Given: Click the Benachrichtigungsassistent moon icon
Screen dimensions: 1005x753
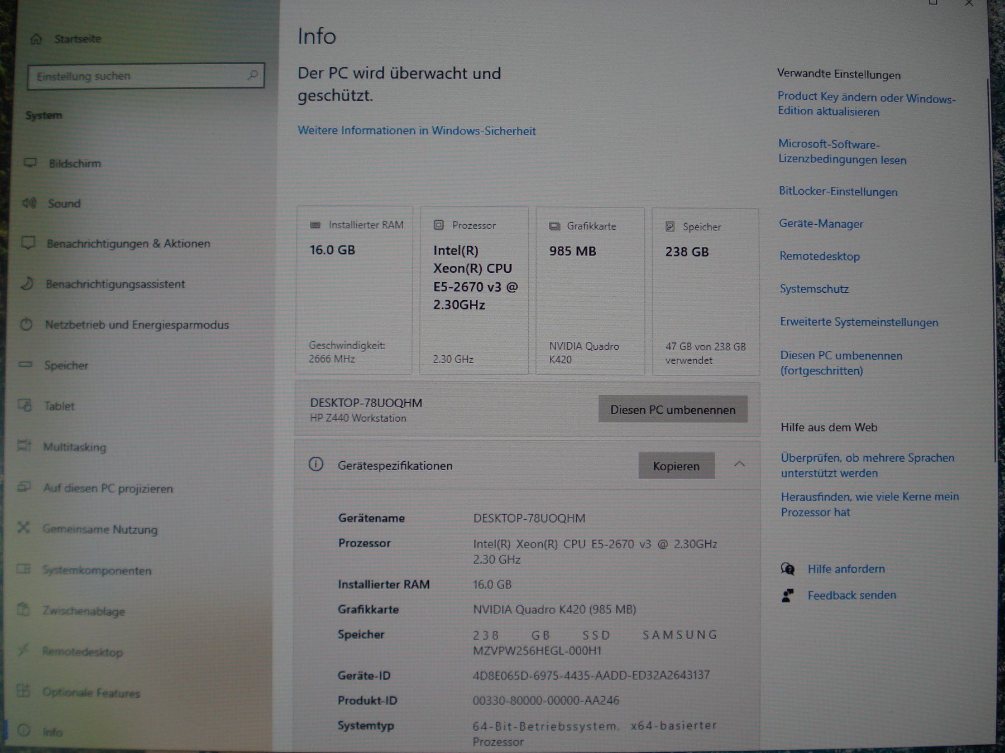Looking at the screenshot, I should pyautogui.click(x=27, y=283).
